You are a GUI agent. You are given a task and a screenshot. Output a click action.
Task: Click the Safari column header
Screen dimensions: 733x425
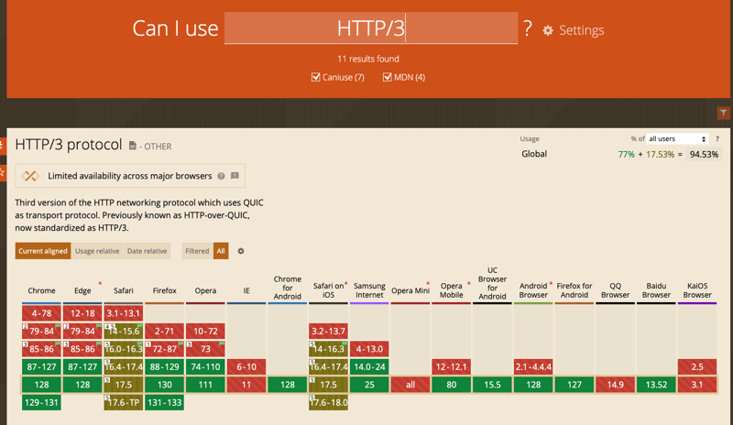tap(124, 290)
